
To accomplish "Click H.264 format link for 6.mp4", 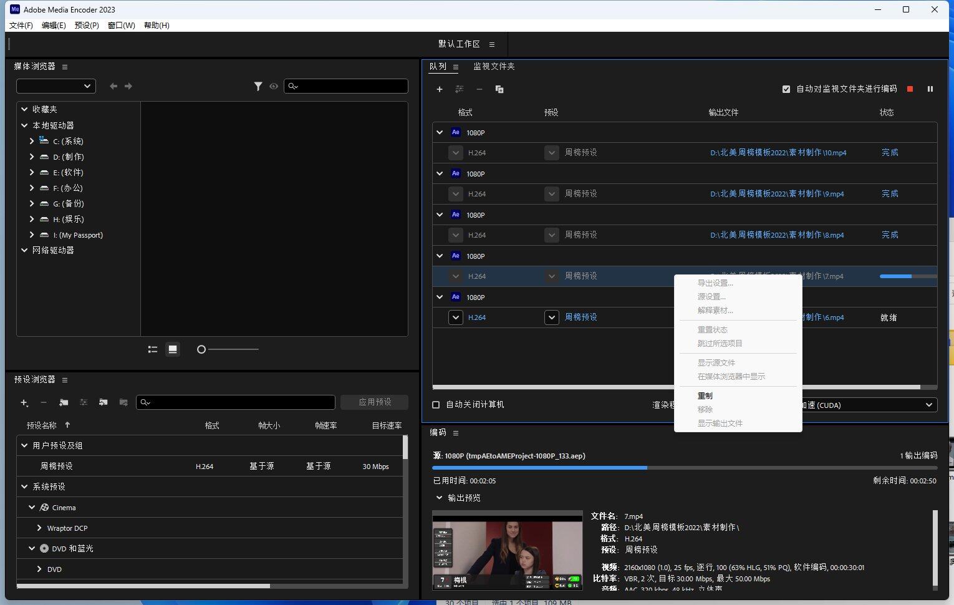I will tap(477, 317).
